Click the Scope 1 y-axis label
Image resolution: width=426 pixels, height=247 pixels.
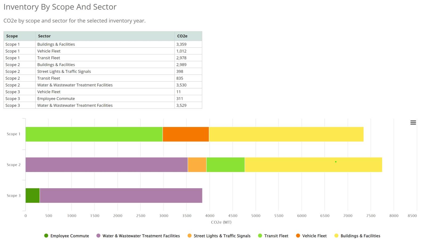14,134
